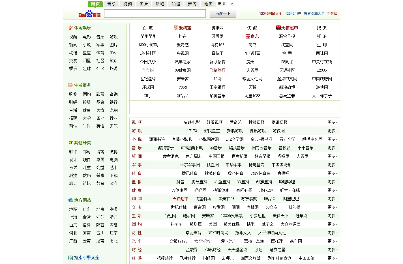Open the 12306火车票 link in 生活 row

(232, 216)
